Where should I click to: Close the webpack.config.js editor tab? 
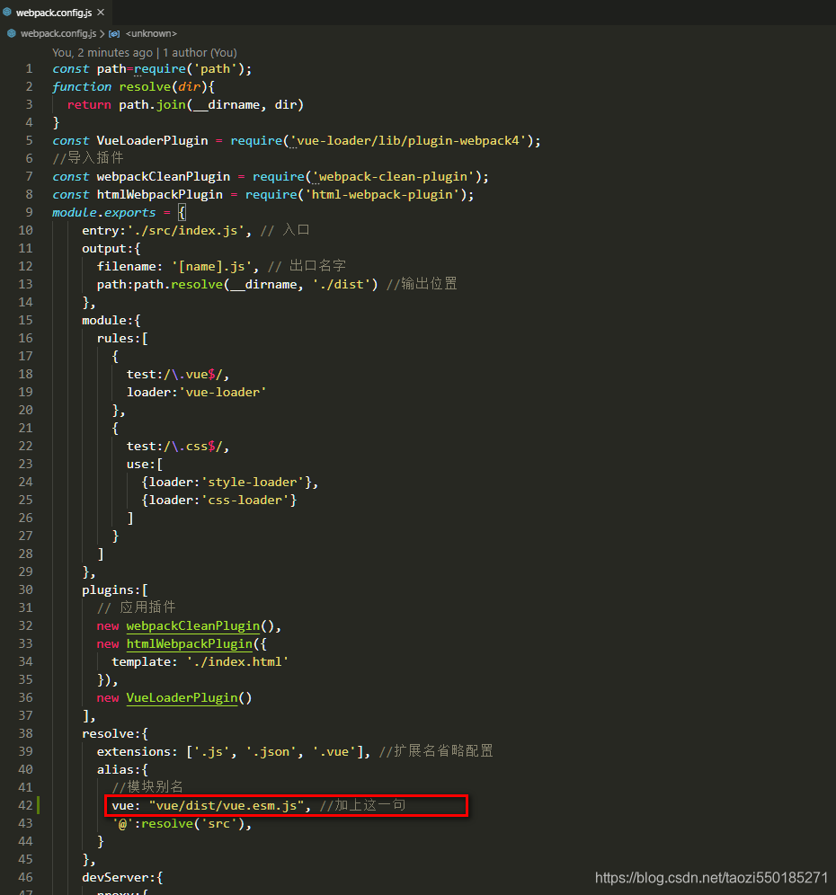(x=101, y=13)
